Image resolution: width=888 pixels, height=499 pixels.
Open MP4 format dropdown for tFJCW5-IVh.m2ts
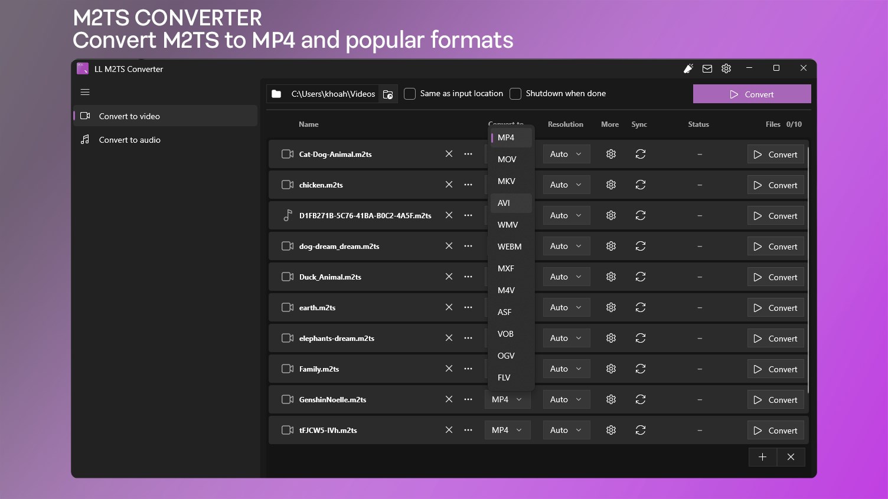click(x=507, y=430)
